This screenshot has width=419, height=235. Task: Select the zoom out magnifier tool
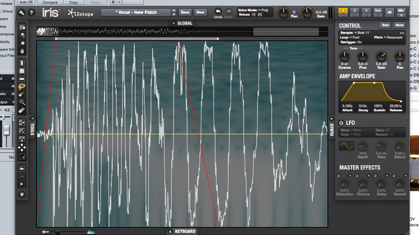[x=22, y=35]
